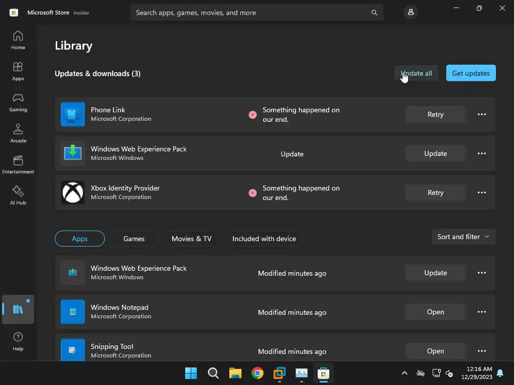The height and width of the screenshot is (385, 514).
Task: Select the Included with device tab
Action: click(264, 239)
